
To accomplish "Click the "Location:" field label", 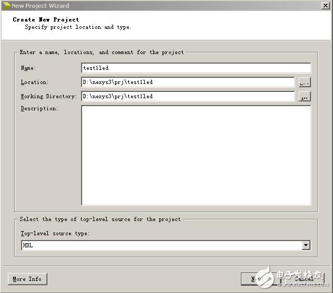I will (34, 82).
